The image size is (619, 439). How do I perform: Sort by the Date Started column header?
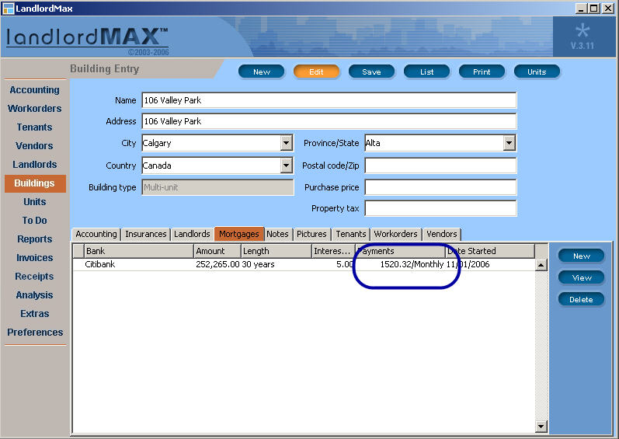[x=490, y=251]
